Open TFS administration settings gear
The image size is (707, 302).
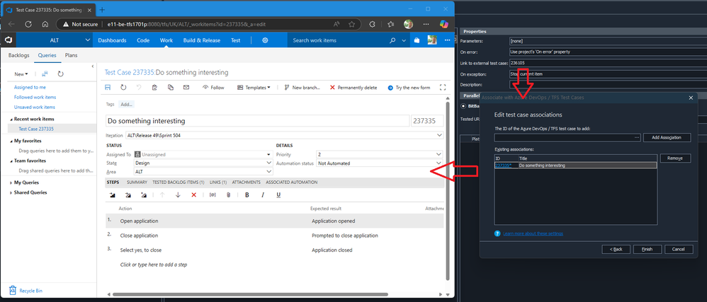(265, 40)
